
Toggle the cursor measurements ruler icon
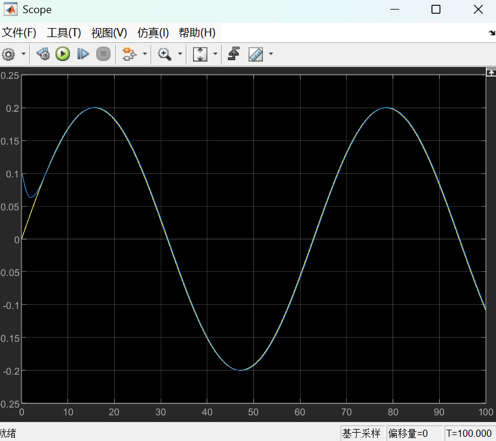(x=256, y=54)
